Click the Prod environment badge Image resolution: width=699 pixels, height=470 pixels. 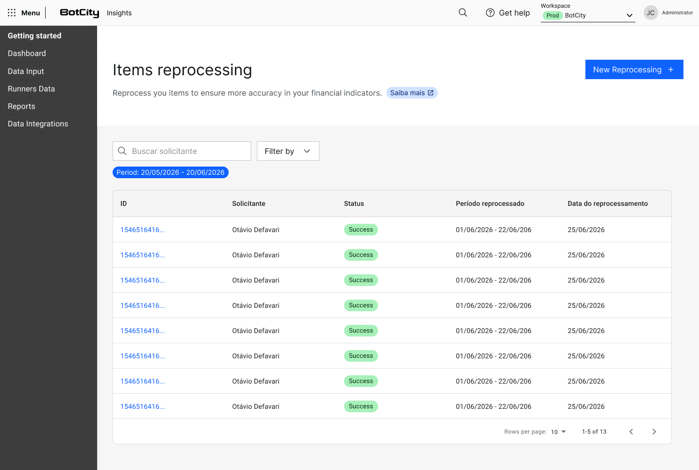552,16
